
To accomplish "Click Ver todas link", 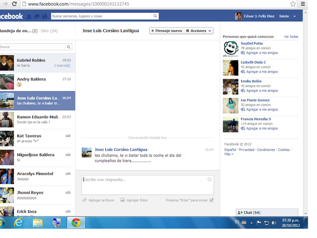I will point(291,36).
